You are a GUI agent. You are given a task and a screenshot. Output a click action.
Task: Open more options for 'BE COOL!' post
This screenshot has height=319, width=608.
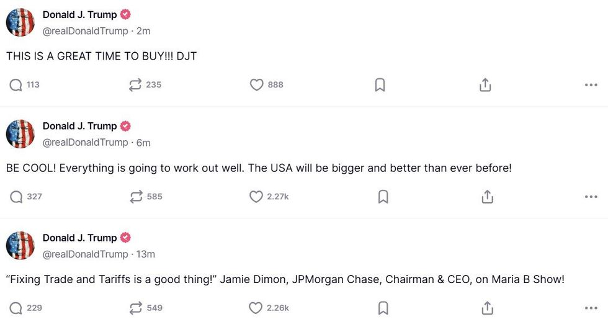591,197
